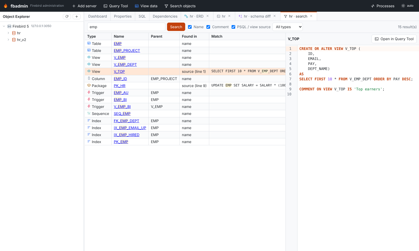Viewport: 419px width, 251px height.
Task: Click the trigger icon in the EMP_AU row
Action: click(89, 92)
